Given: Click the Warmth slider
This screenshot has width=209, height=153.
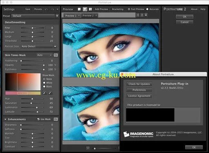Looking at the screenshot, I should [x=32, y=133].
